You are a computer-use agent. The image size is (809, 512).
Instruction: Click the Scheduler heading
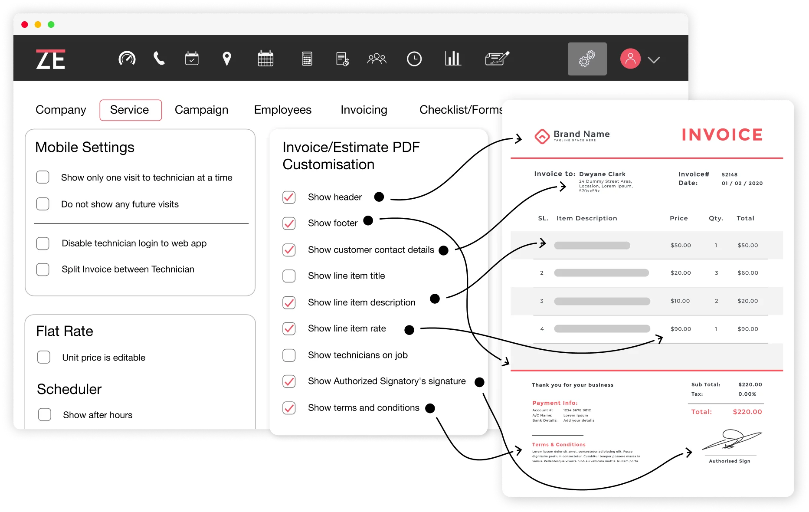point(69,389)
